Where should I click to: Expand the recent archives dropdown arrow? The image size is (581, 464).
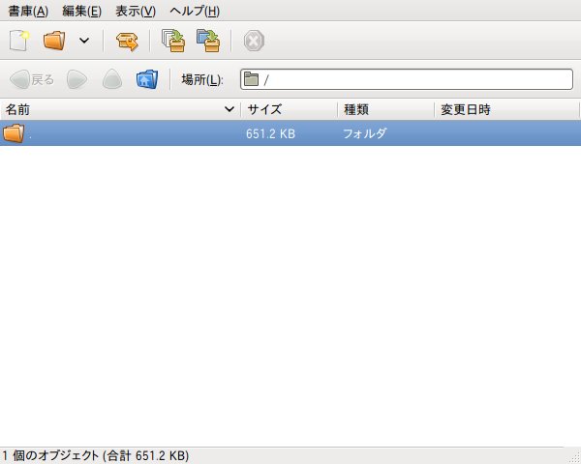point(84,41)
